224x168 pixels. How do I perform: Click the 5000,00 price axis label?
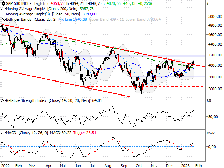215,16
